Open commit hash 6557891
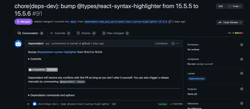 (178, 104)
